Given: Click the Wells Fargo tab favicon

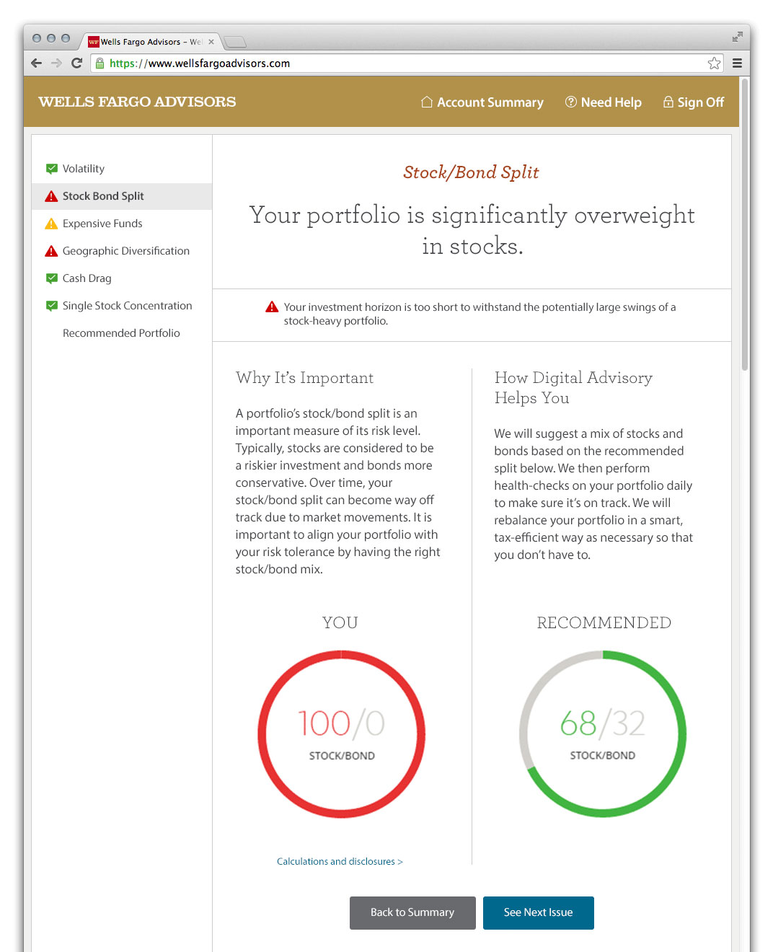Looking at the screenshot, I should click(x=94, y=42).
